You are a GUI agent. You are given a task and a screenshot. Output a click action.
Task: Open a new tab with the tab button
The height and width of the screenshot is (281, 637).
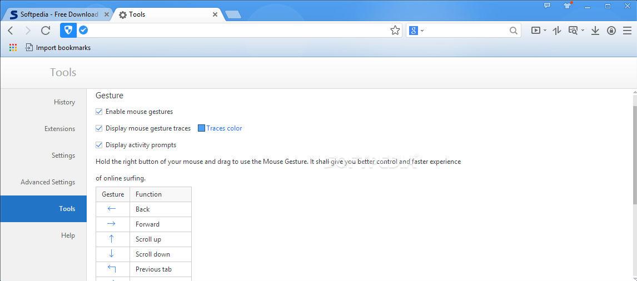pos(233,15)
